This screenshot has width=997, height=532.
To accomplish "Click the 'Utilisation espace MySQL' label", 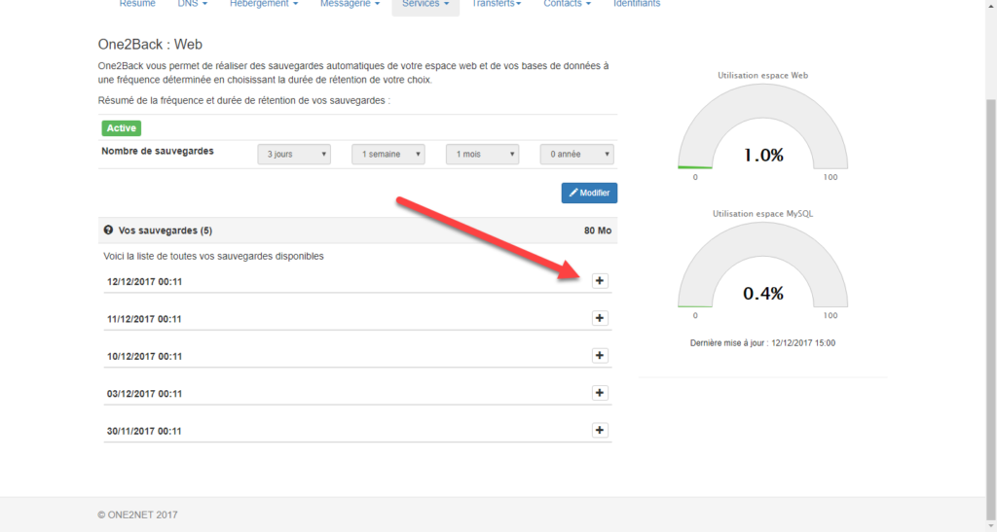I will [763, 214].
